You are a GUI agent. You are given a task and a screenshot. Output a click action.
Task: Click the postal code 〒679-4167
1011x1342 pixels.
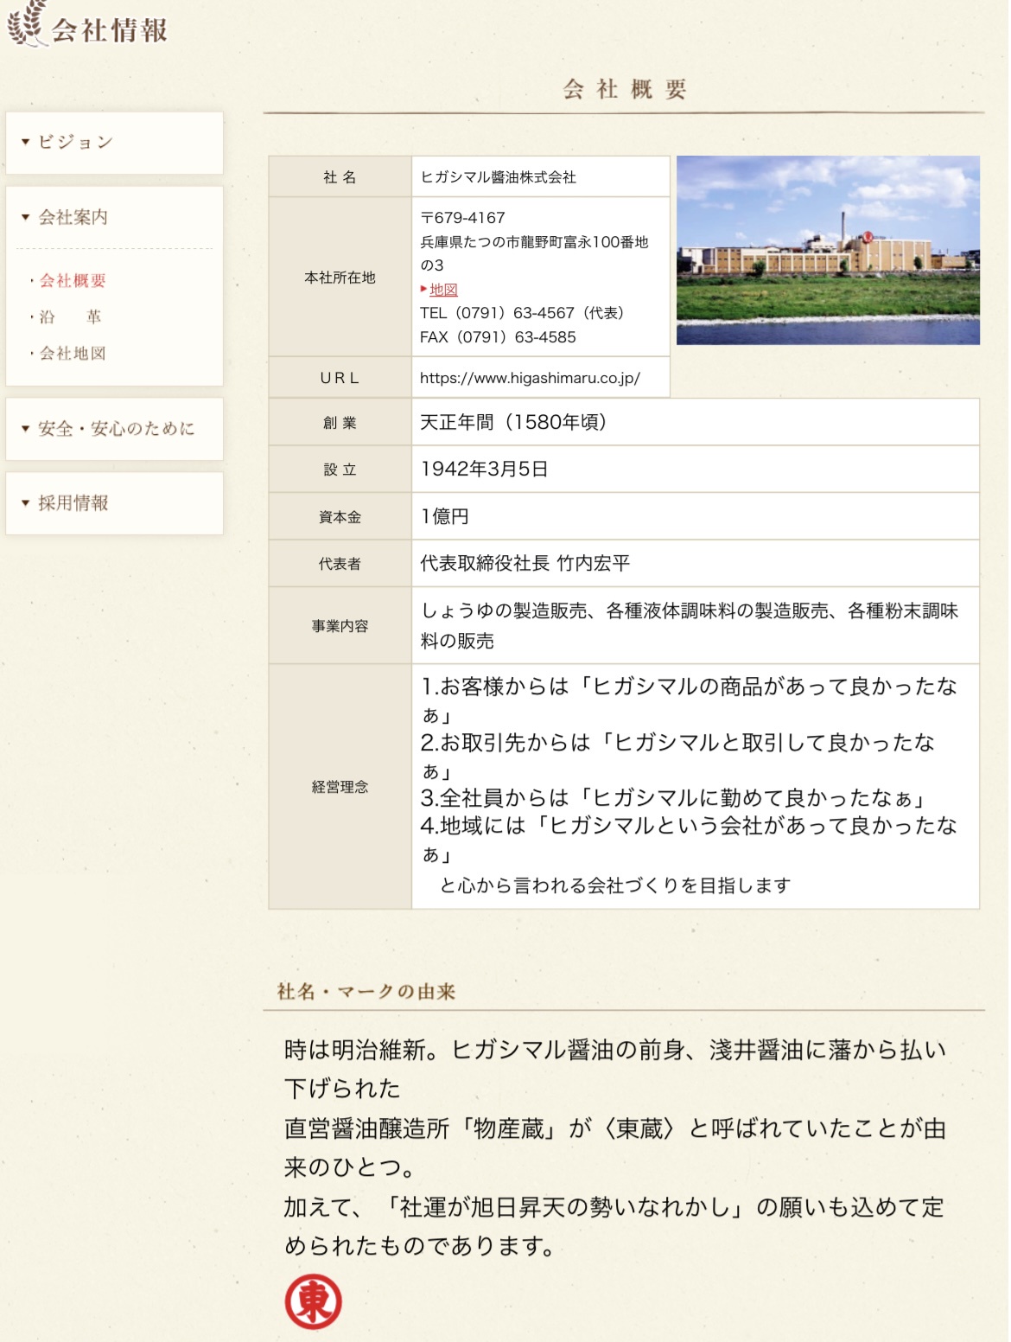pos(462,218)
